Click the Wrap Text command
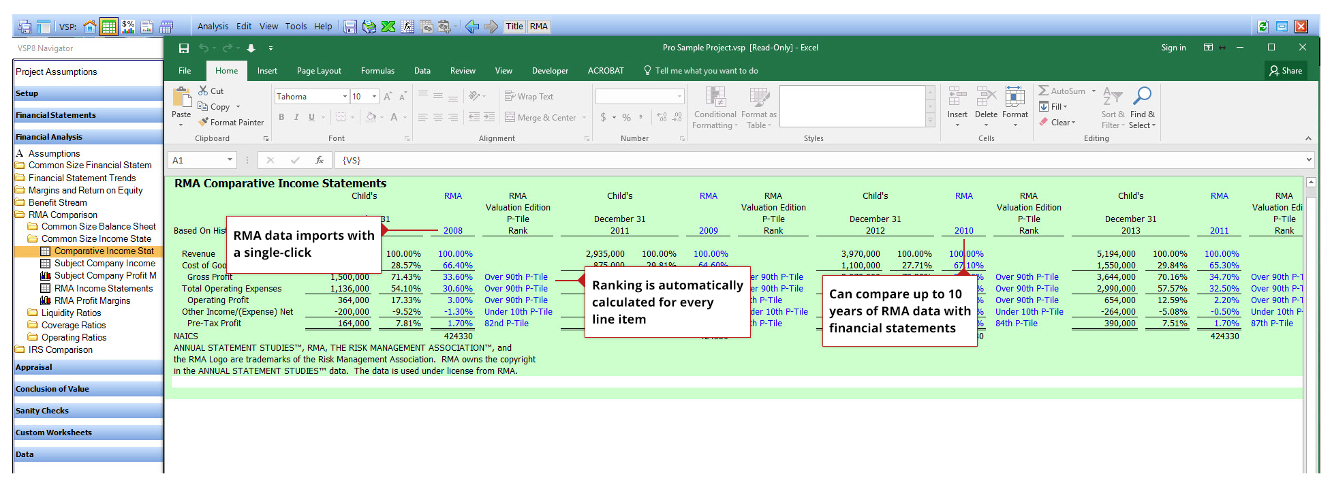Image resolution: width=1332 pixels, height=487 pixels. click(x=529, y=97)
